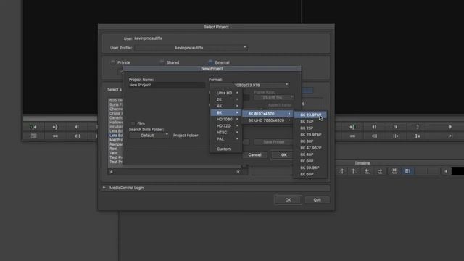
Task: Open the Format dropdown showing 1080p/23.976
Action: point(249,85)
